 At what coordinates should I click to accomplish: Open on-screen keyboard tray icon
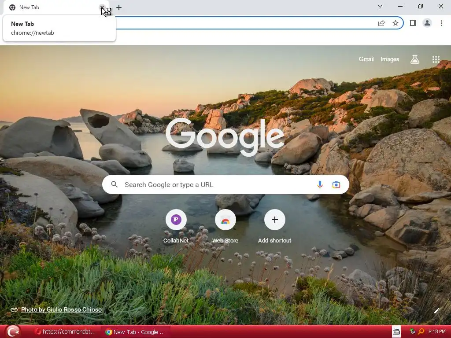coord(396,332)
